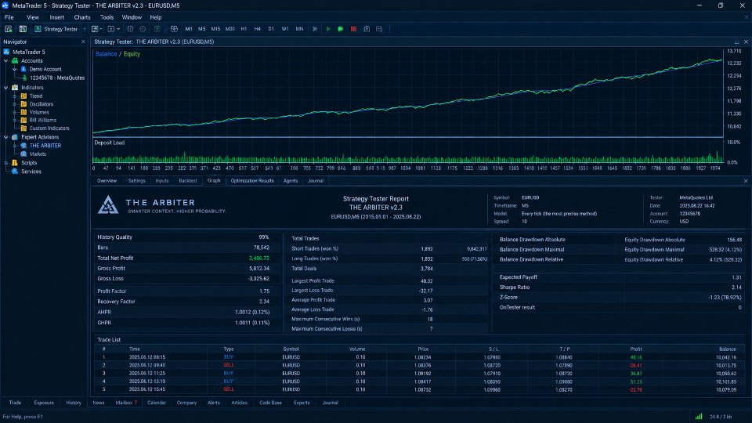Expand the Scripts tree node
Viewport: 752px width, 423px height.
[x=5, y=163]
